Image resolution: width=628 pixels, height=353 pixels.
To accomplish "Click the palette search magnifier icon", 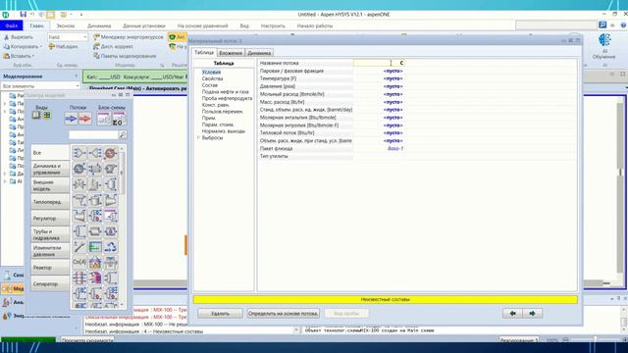I will pos(123,135).
